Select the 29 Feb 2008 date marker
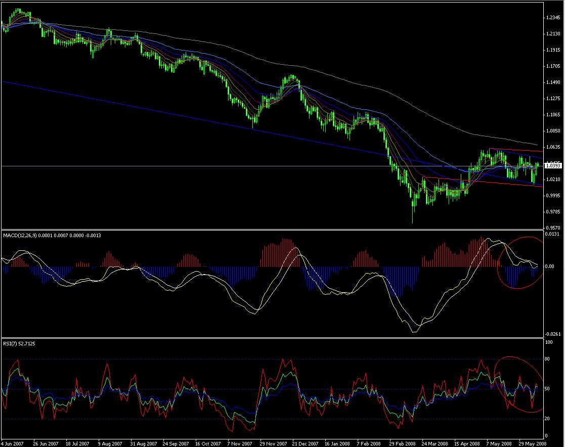The height and width of the screenshot is (447, 565). click(x=401, y=442)
